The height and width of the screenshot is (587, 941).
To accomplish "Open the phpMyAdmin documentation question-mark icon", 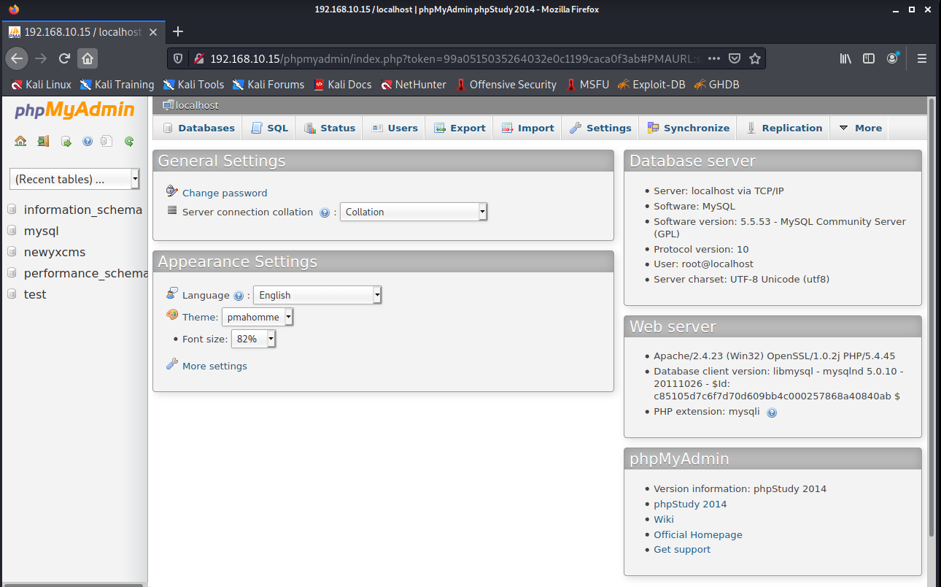I will click(x=88, y=142).
